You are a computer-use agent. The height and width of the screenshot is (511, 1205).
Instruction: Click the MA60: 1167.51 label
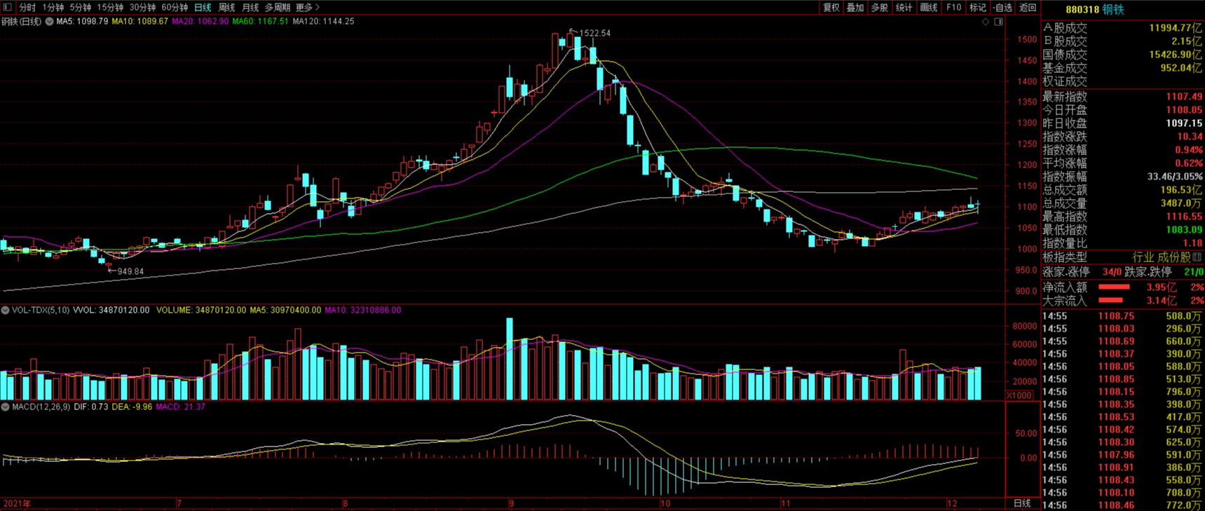point(260,22)
